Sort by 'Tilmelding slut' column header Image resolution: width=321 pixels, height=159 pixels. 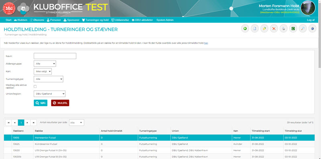[x=293, y=131]
